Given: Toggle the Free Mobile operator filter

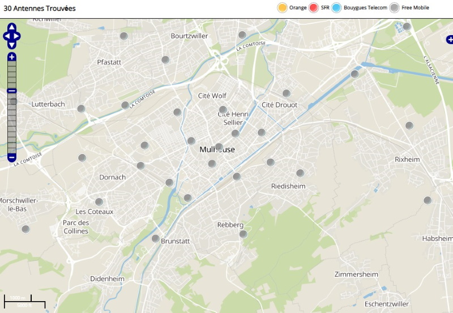Looking at the screenshot, I should coord(394,8).
